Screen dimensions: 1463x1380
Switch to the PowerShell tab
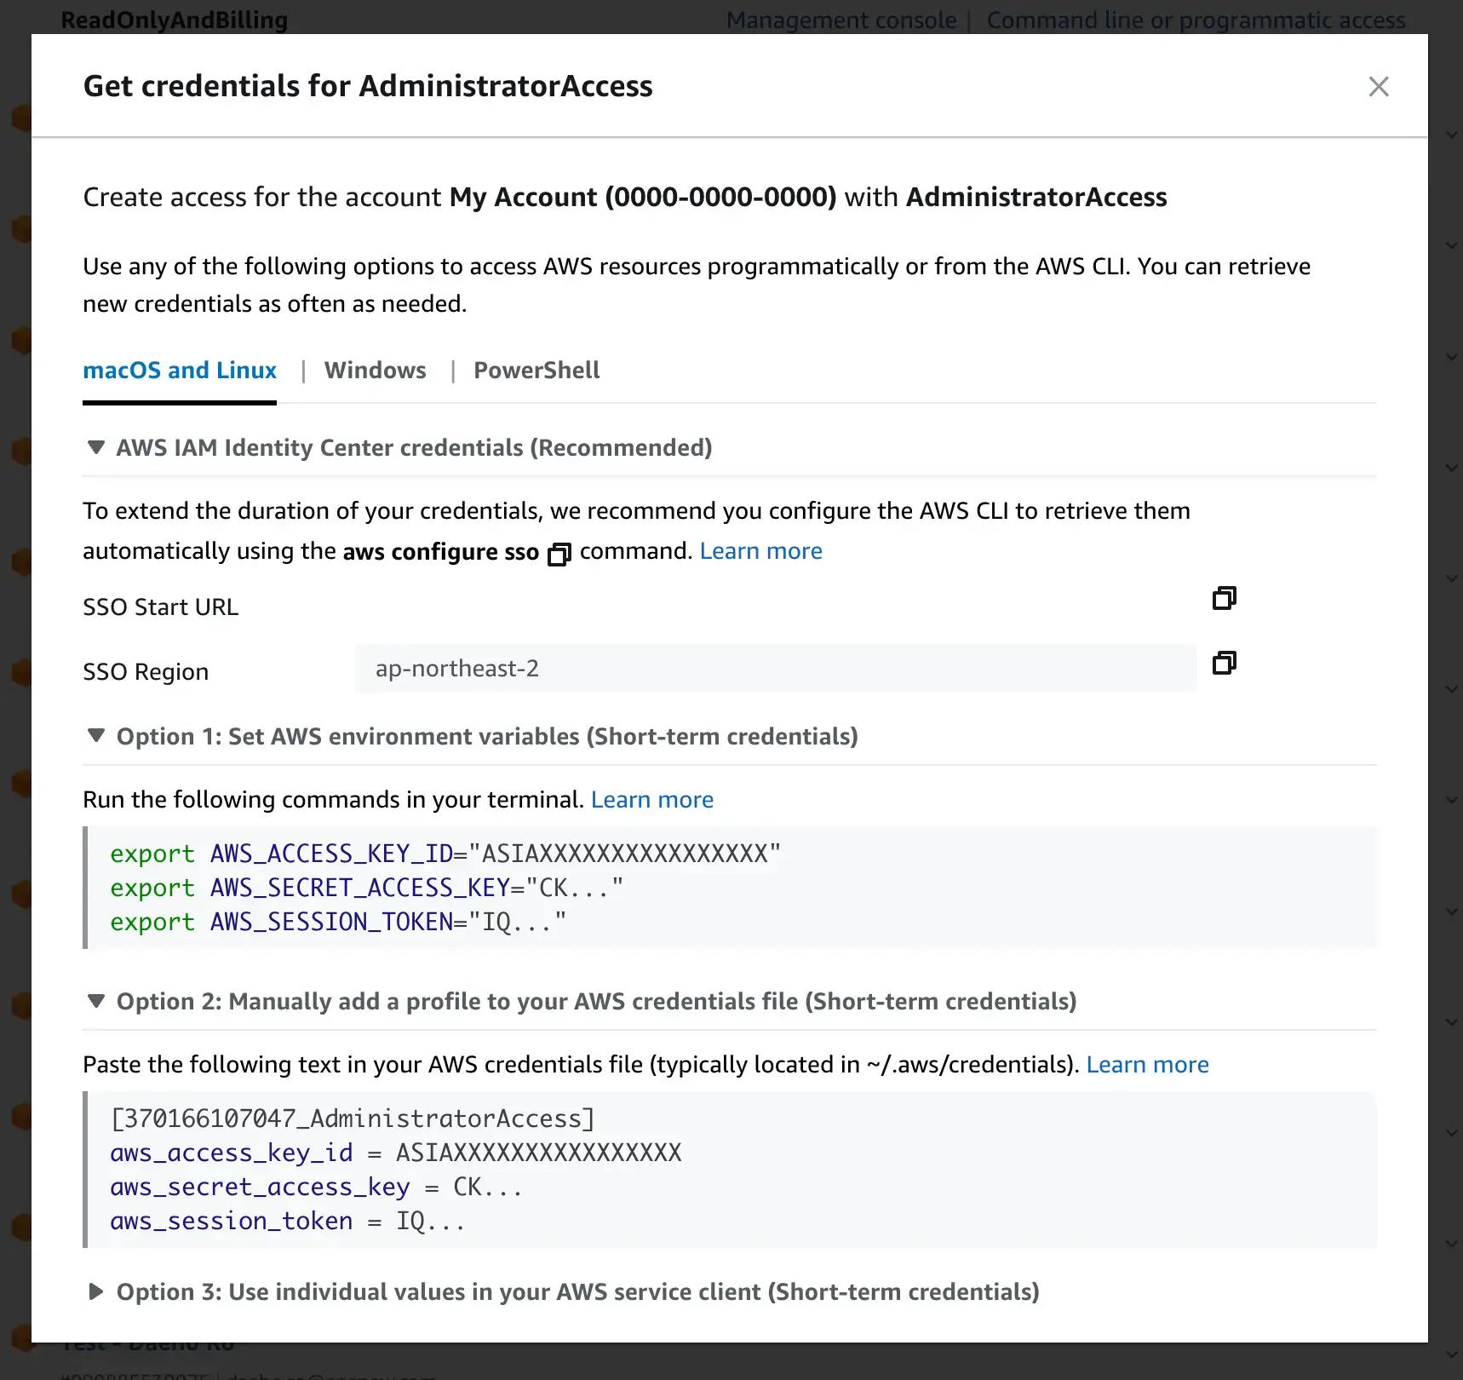536,371
